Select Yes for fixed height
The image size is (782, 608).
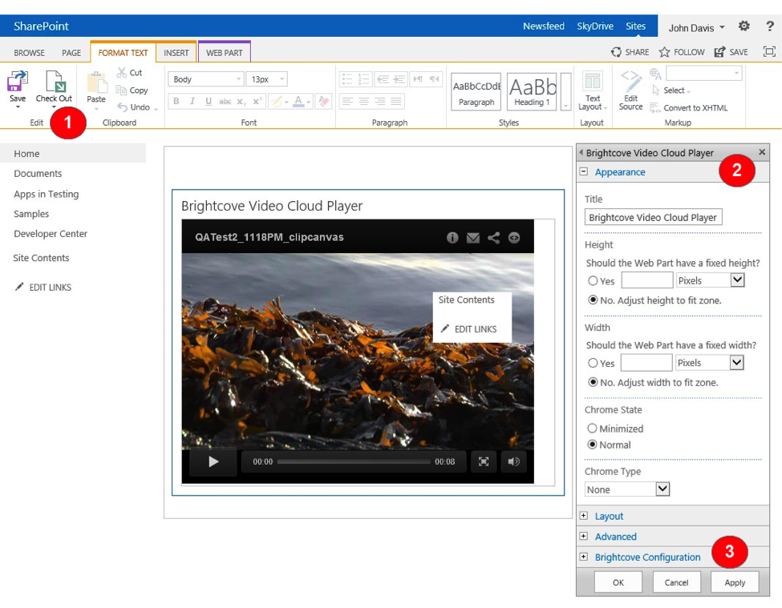(x=594, y=281)
